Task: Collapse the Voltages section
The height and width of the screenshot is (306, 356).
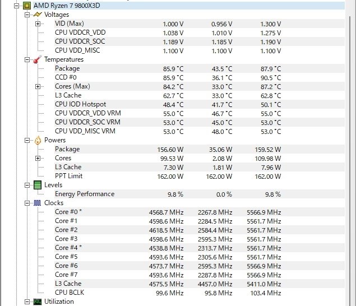Action: click(x=27, y=15)
